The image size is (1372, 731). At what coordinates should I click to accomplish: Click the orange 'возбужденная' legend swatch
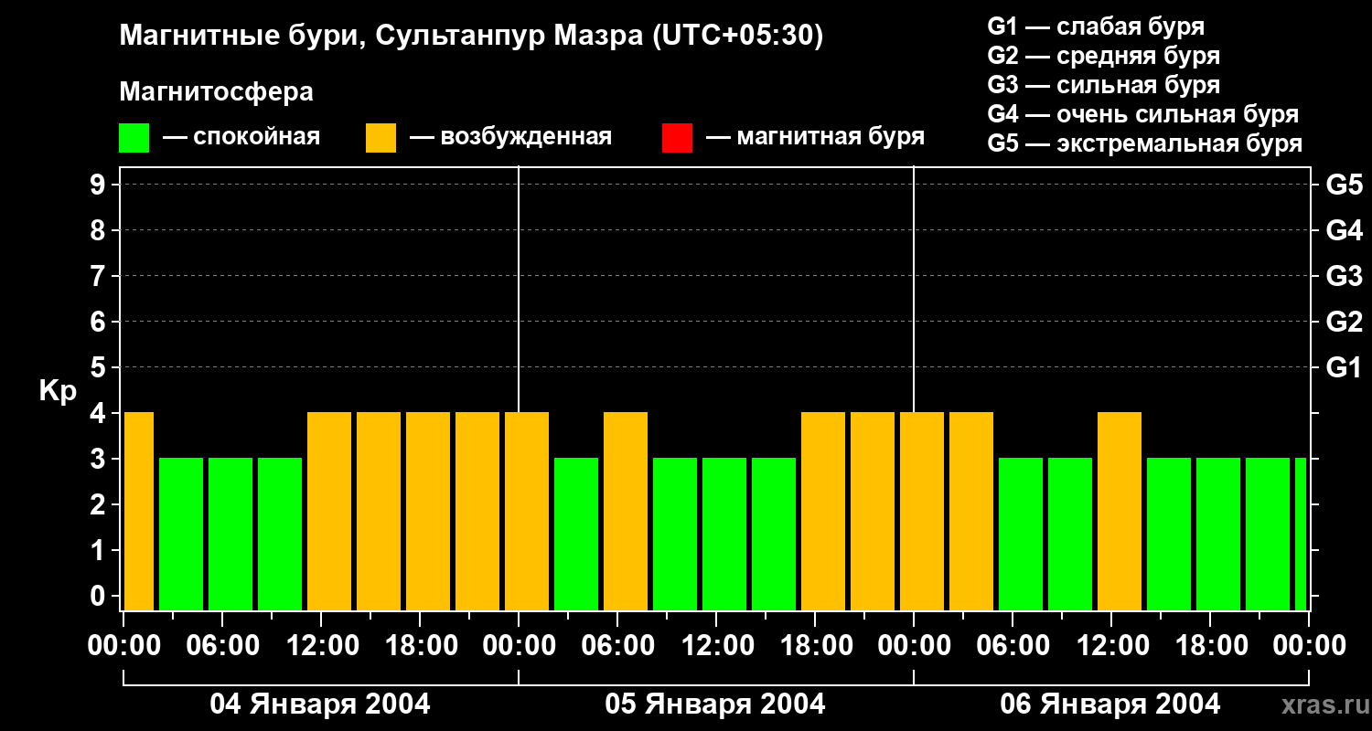(381, 138)
